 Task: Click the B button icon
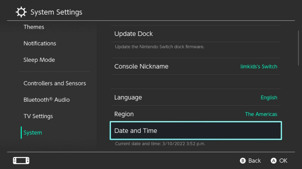[x=243, y=160]
